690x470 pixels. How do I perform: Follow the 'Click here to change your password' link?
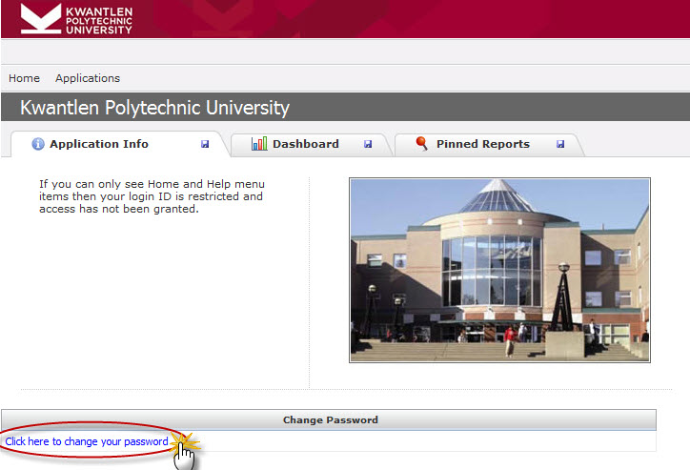(x=87, y=441)
